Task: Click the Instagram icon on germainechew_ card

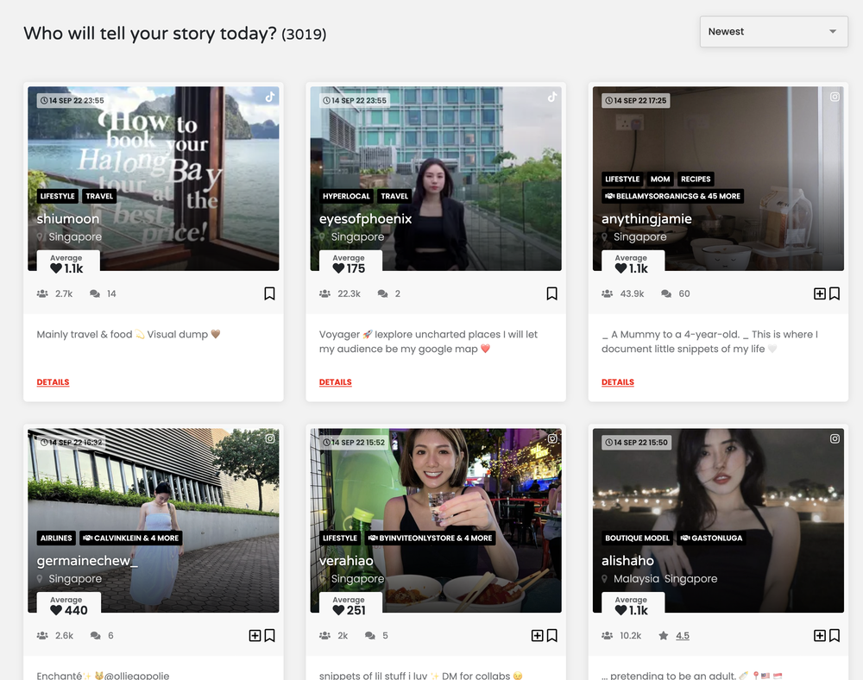Action: 270,438
